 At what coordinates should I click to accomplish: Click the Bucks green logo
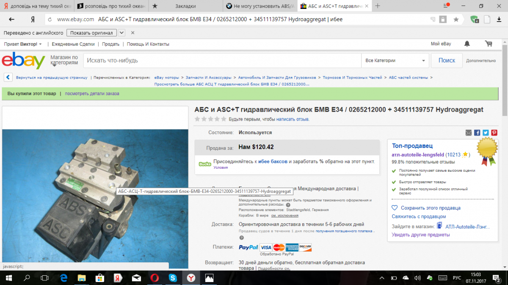point(205,164)
